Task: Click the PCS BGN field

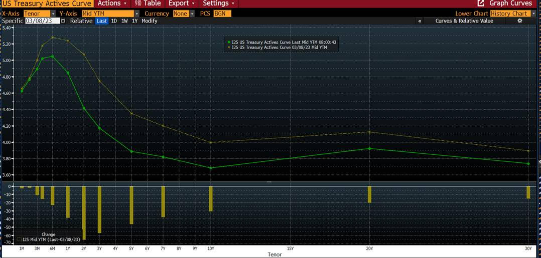Action: 222,14
